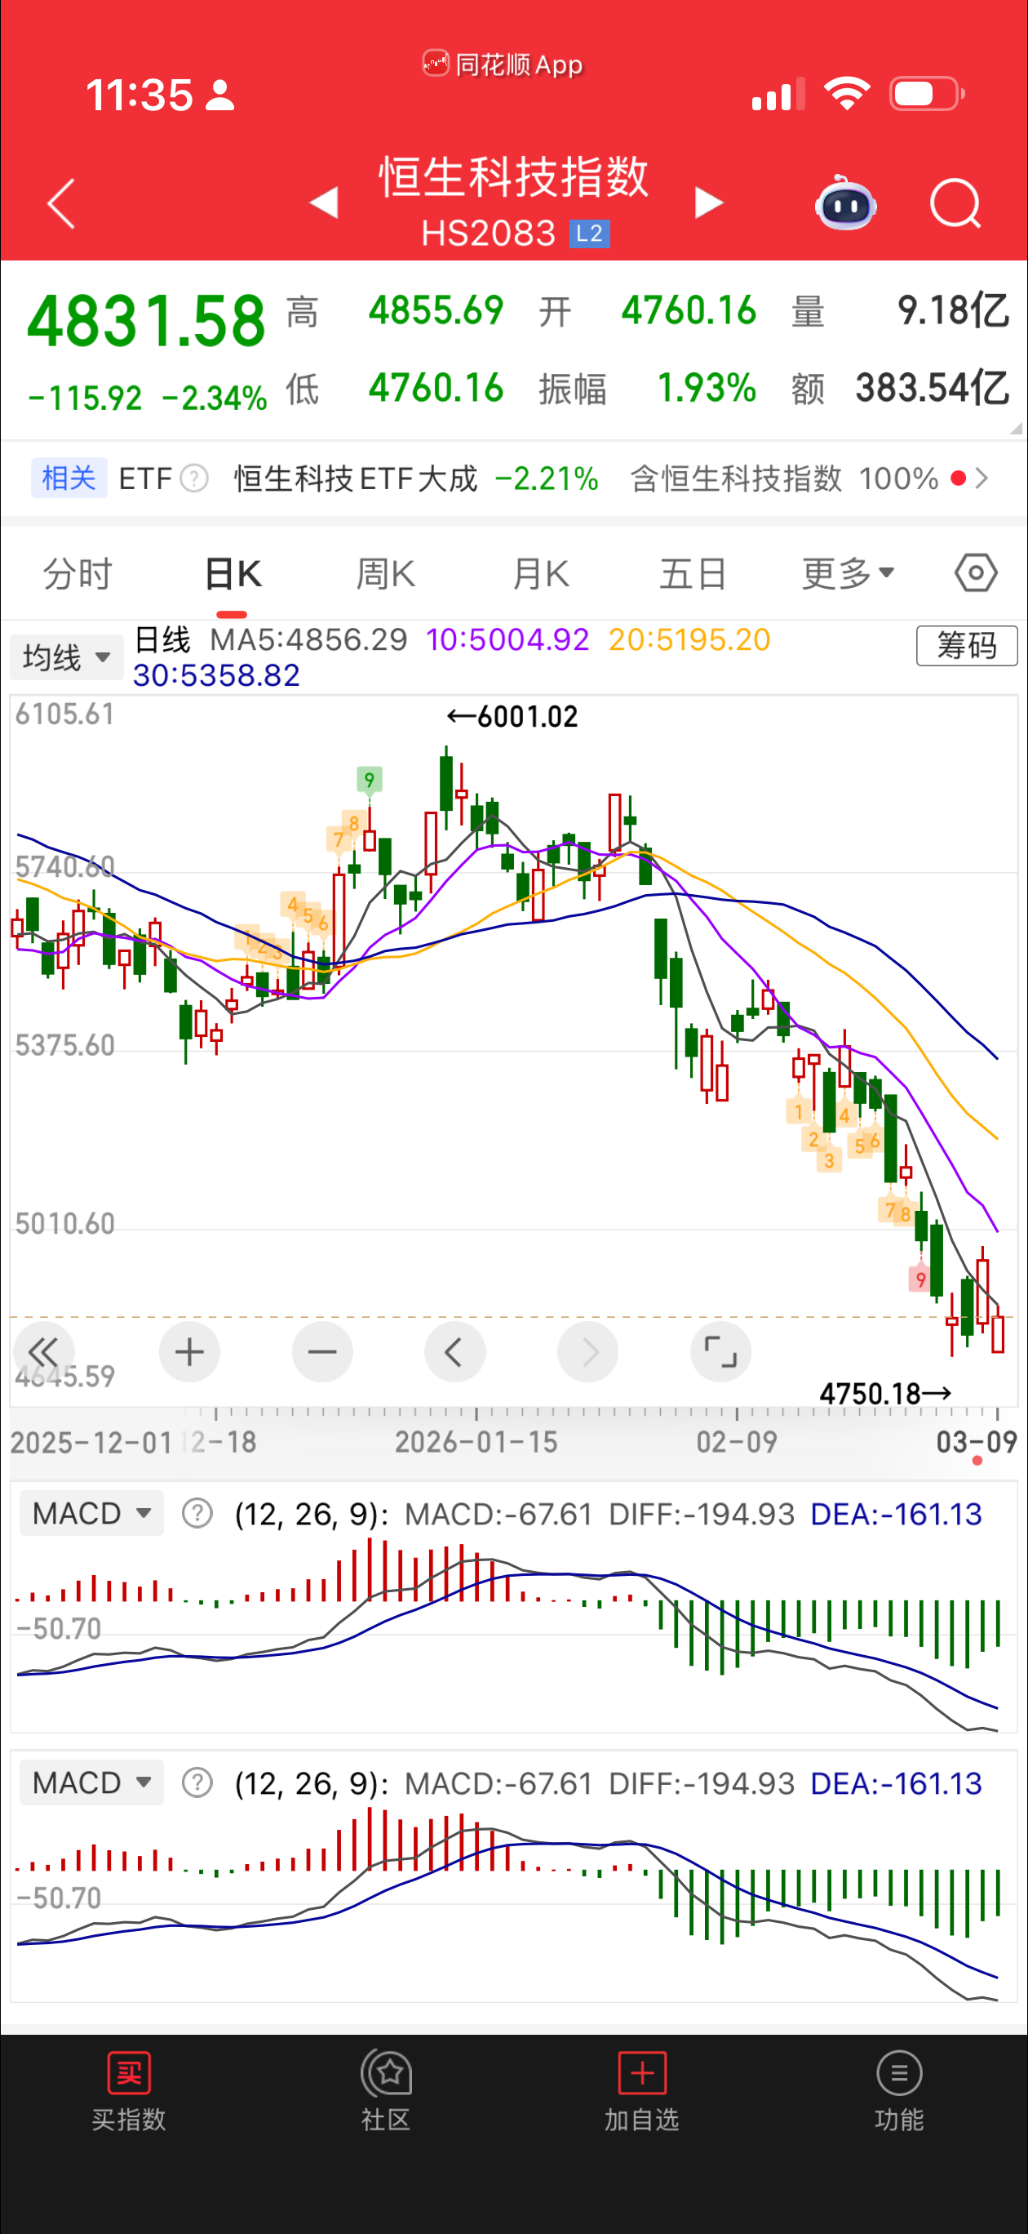
Task: Tap the 6001.02 high price marker
Action: pos(512,716)
